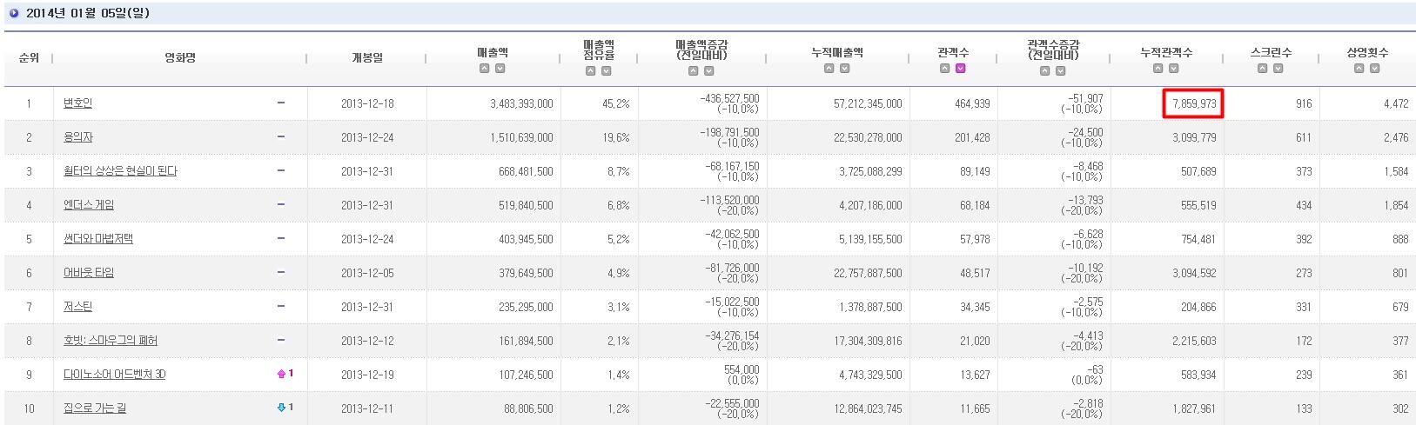Sort 관객수 column ascending

click(x=945, y=69)
